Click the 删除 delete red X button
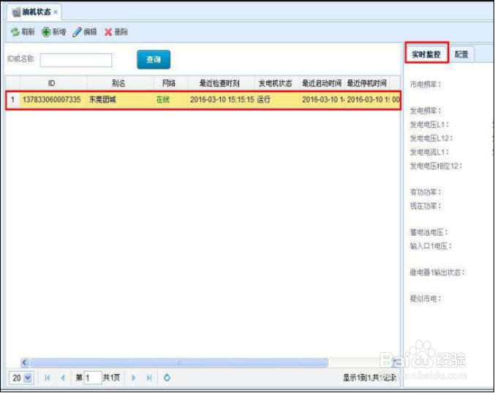This screenshot has width=495, height=393. [x=116, y=32]
